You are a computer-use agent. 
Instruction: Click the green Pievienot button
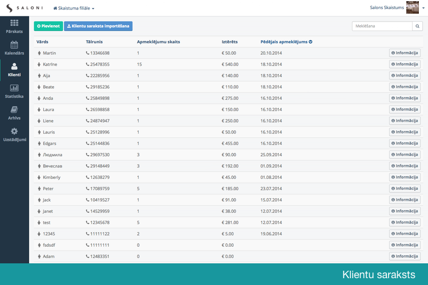click(x=49, y=26)
